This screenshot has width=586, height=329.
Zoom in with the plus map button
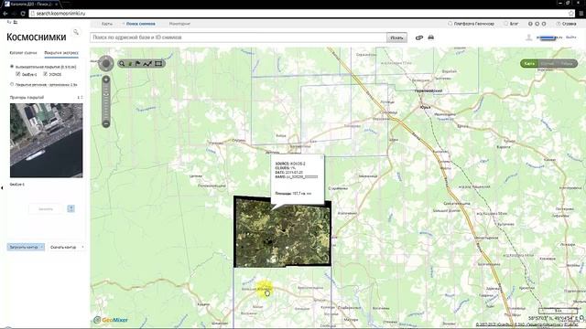(x=106, y=80)
